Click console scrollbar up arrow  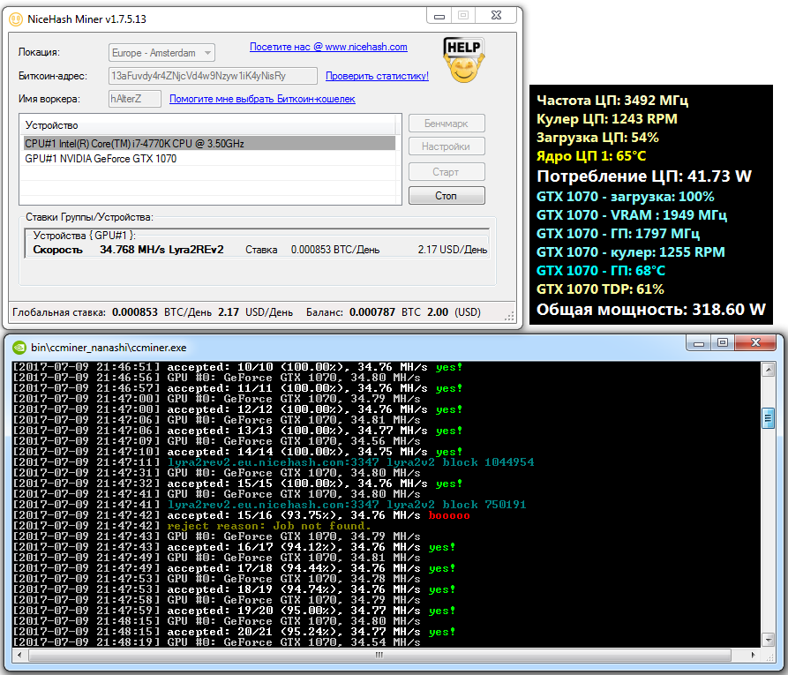point(768,370)
